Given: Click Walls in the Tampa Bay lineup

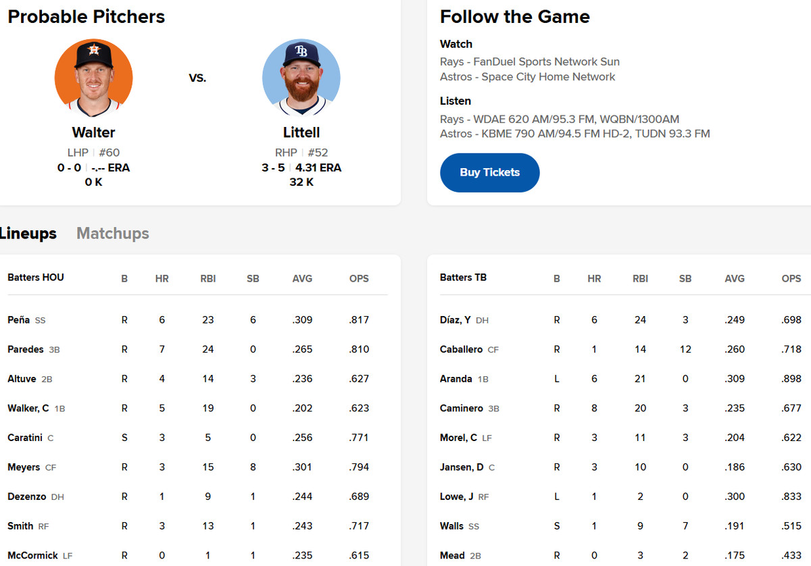Looking at the screenshot, I should (451, 526).
